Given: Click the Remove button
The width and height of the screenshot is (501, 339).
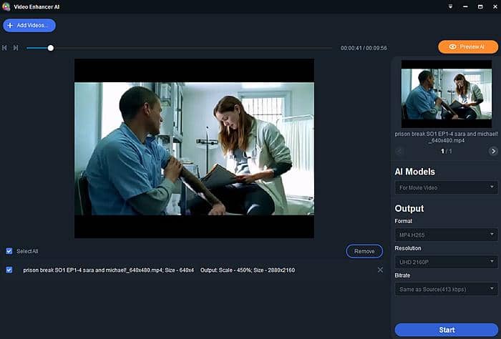Looking at the screenshot, I should (x=364, y=251).
